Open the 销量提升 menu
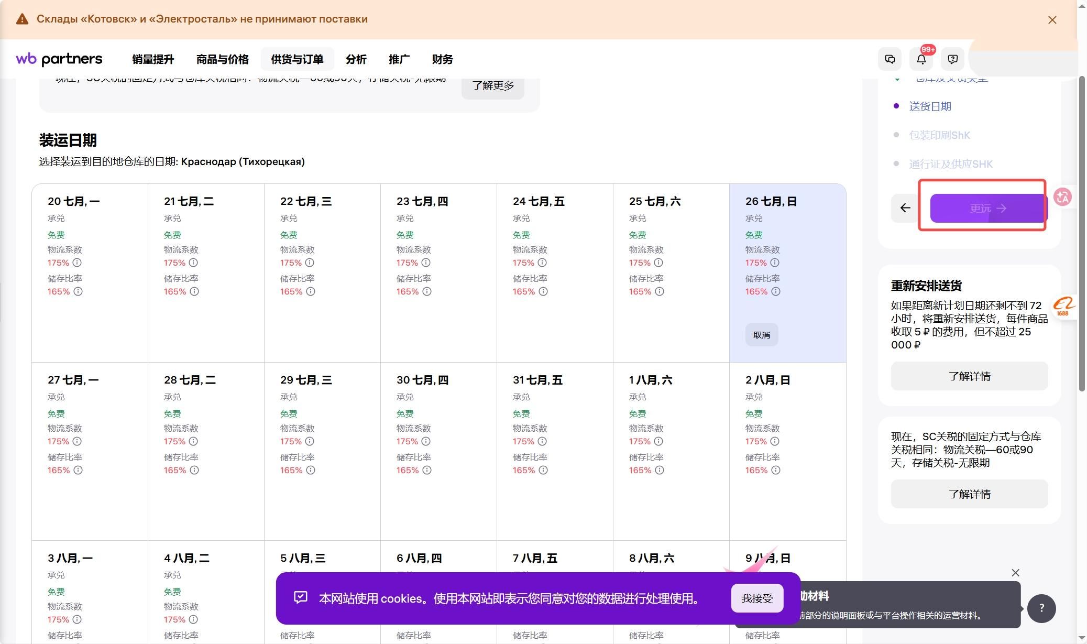 tap(153, 59)
